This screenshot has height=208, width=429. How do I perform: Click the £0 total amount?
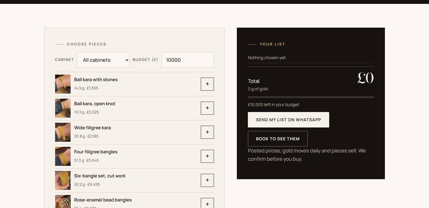(x=365, y=78)
